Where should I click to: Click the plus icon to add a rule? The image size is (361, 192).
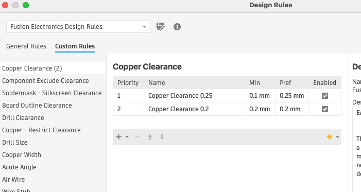tap(119, 137)
